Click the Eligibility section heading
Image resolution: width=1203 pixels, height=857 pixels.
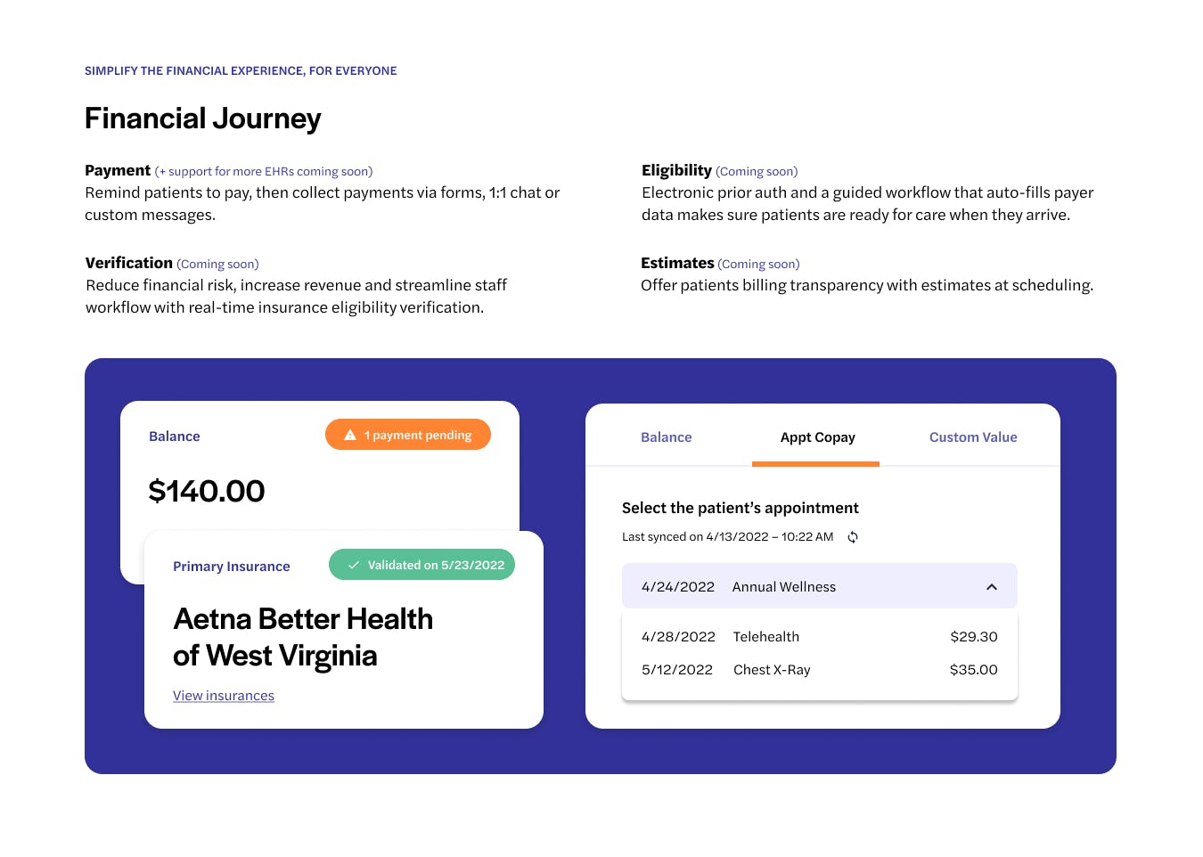tap(676, 170)
